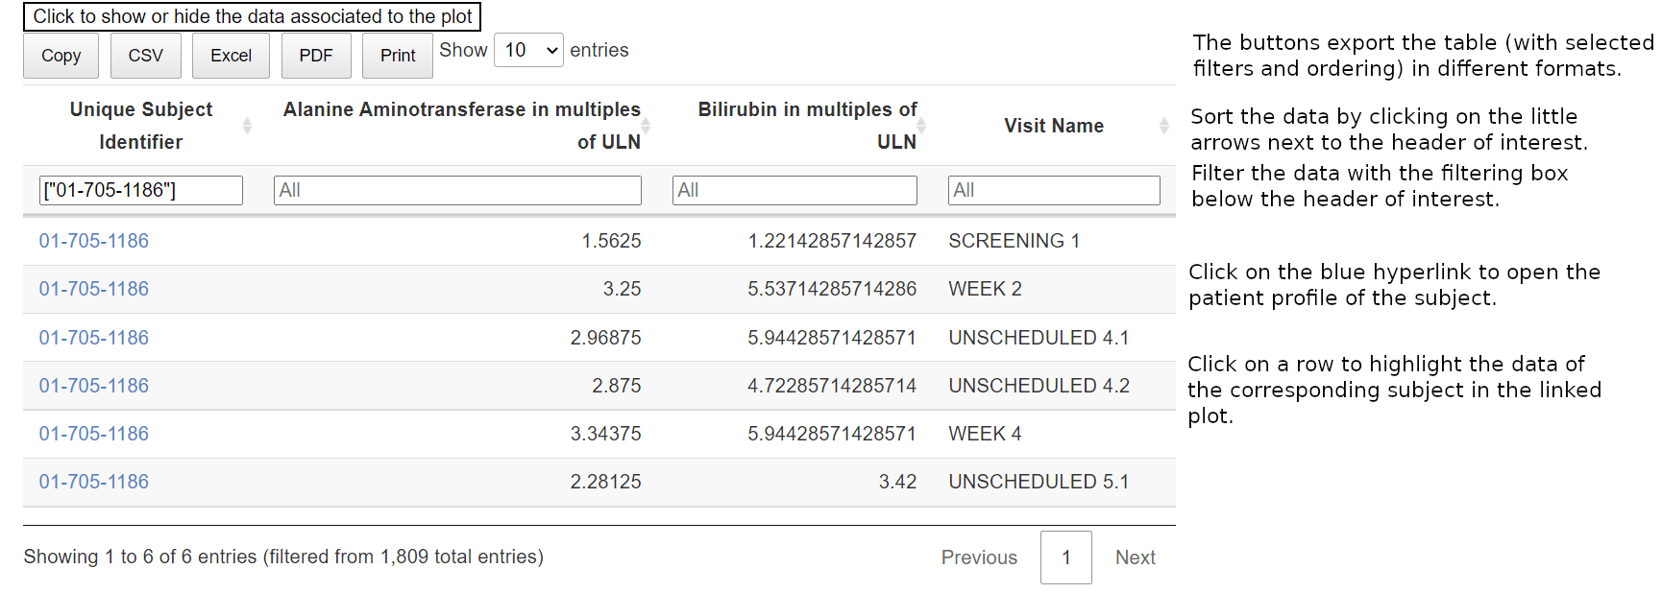Export the table as CSV

click(x=145, y=56)
